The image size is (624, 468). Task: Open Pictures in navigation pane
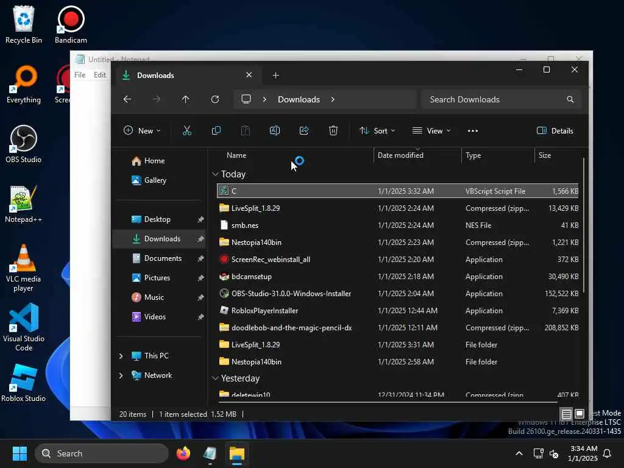pyautogui.click(x=160, y=278)
